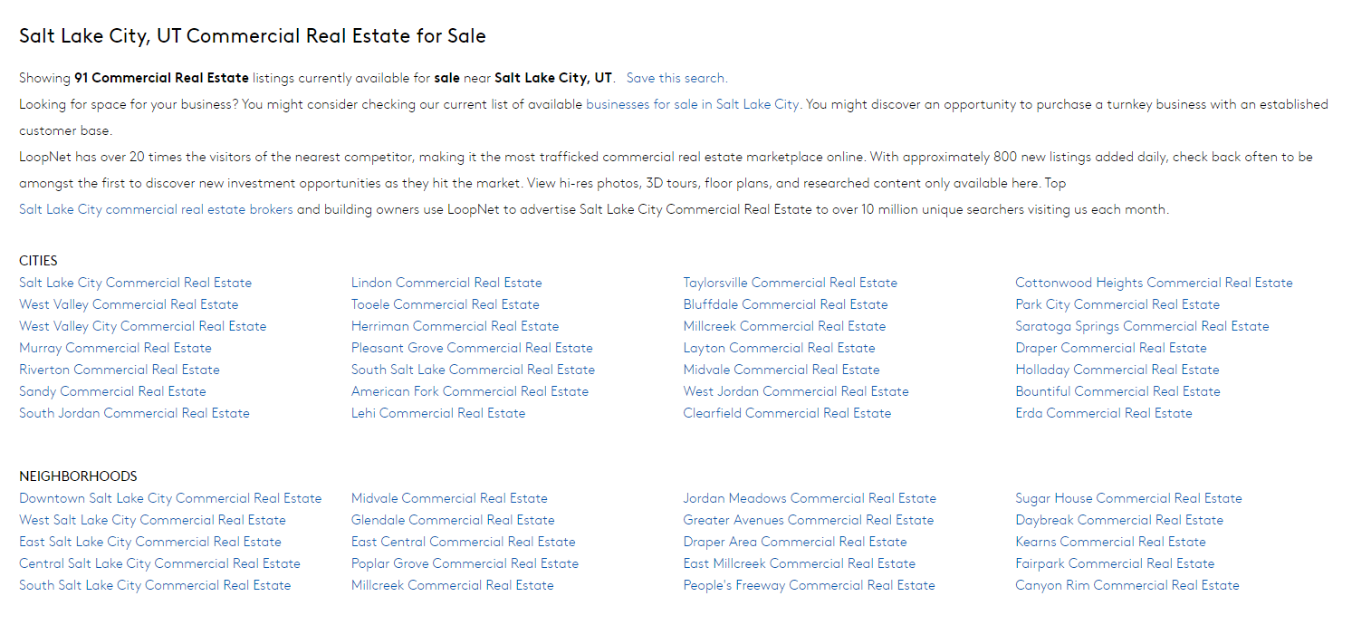
Task: Click Layton Commercial Real Estate
Action: [x=779, y=348]
